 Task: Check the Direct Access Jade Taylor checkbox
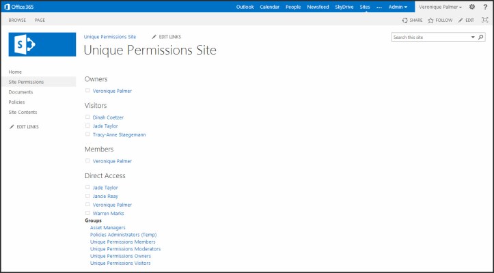(x=87, y=187)
